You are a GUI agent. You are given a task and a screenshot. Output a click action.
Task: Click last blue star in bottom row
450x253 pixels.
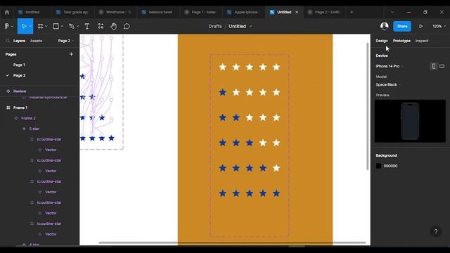[x=276, y=193]
